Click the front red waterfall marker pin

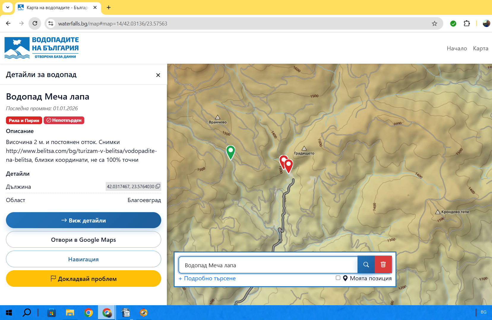(289, 165)
